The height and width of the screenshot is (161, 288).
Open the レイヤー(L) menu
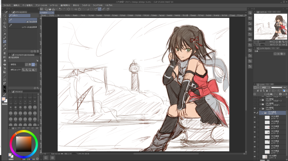(x=54, y=5)
